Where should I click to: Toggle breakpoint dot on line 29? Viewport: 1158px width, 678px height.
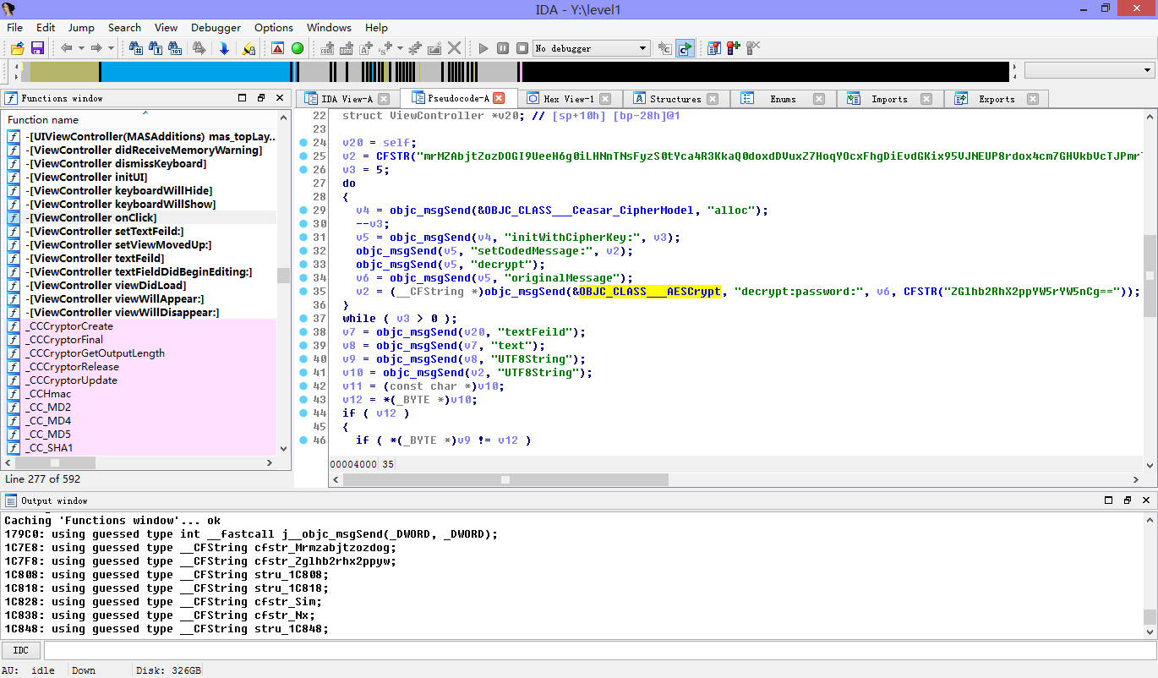[303, 211]
